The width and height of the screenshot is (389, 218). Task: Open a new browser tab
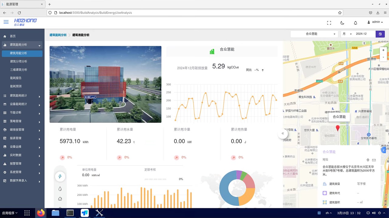click(x=50, y=4)
